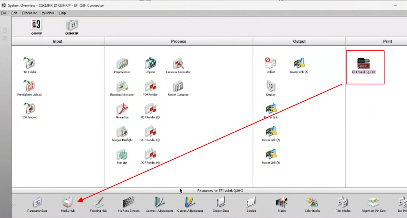Viewport: 407px width, 218px height.
Task: Select the bold Q3HRIP server icon
Action: coord(72,25)
